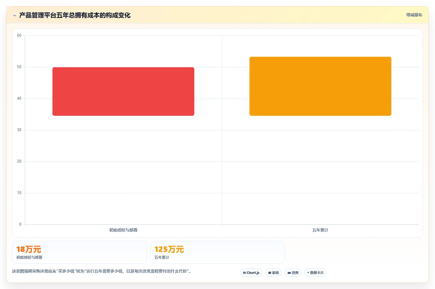This screenshot has width=435, height=289.
Task: Click the orange 五年累计 bar
Action: 320,86
